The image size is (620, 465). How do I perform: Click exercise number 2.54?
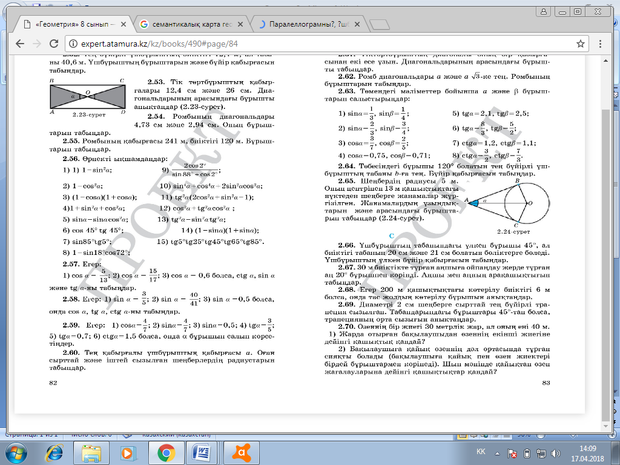tap(156, 117)
